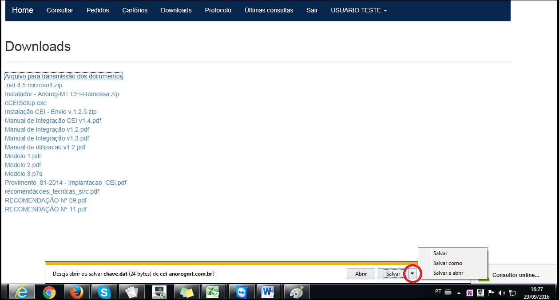This screenshot has width=559, height=300.
Task: Launch Google Chrome from the taskbar
Action: (x=49, y=292)
